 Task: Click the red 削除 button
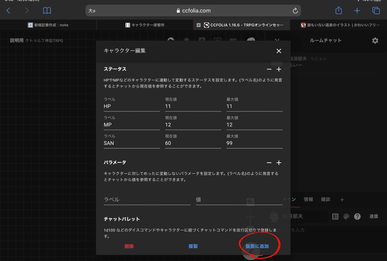[x=129, y=246]
